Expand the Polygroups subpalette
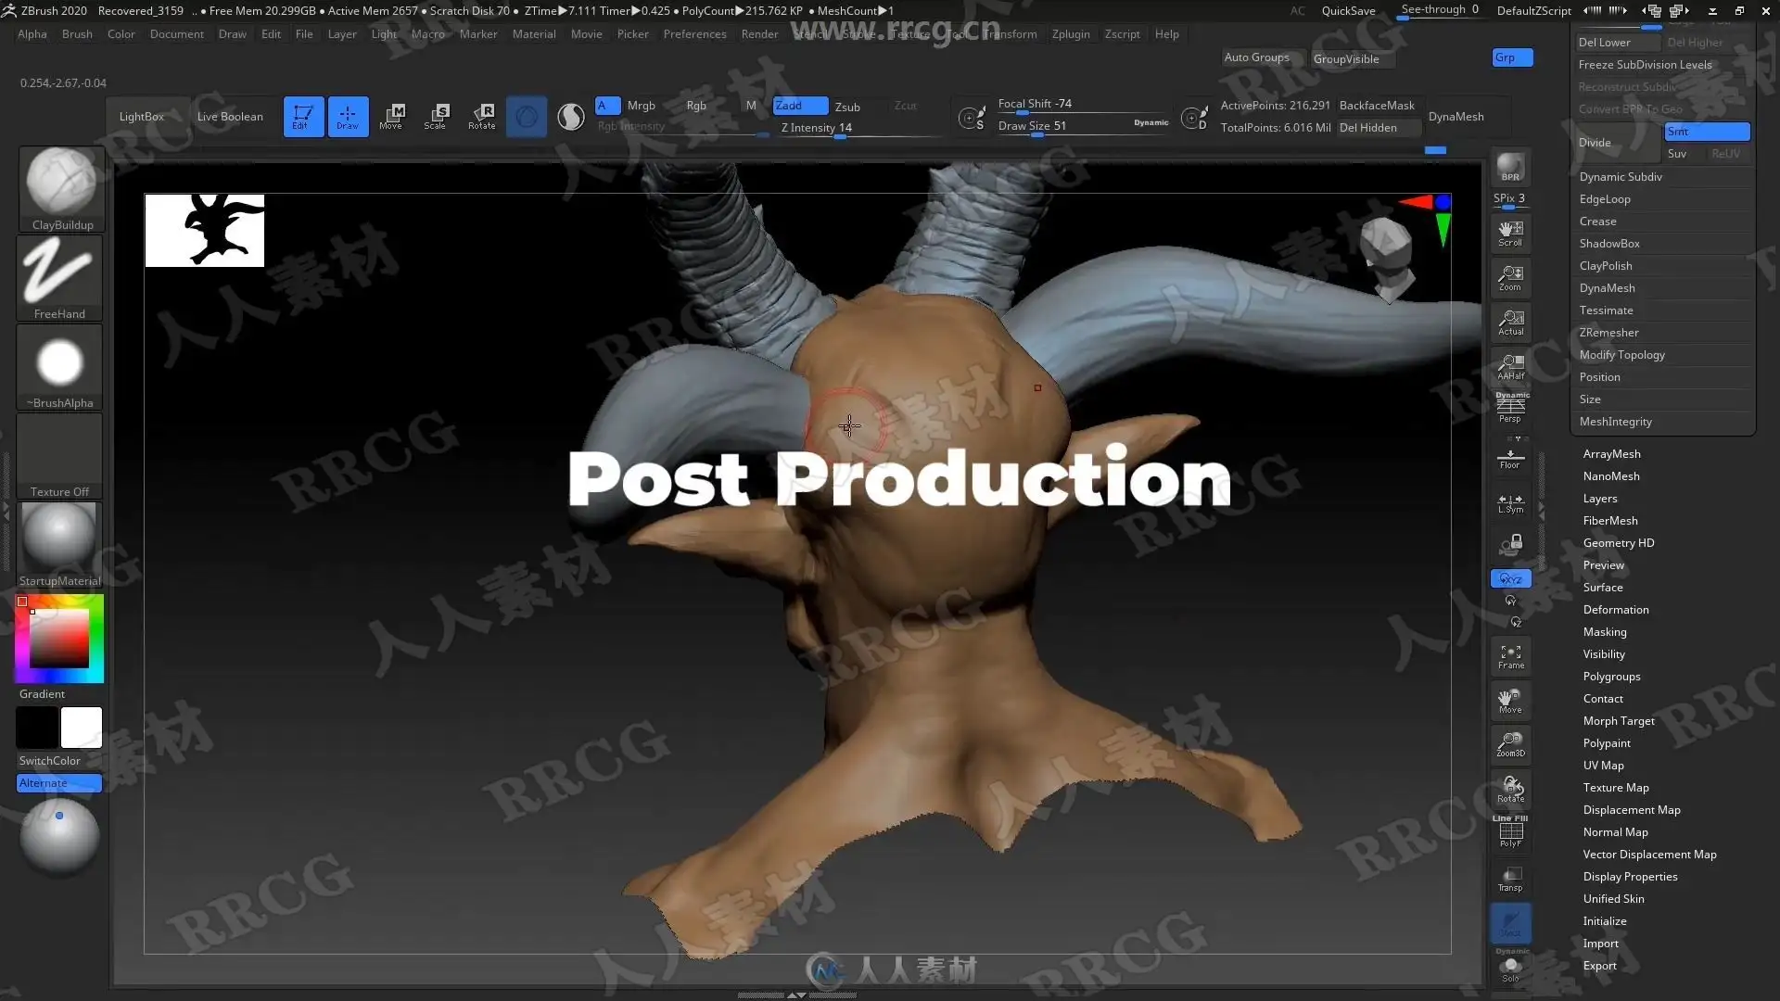The width and height of the screenshot is (1780, 1001). point(1611,677)
